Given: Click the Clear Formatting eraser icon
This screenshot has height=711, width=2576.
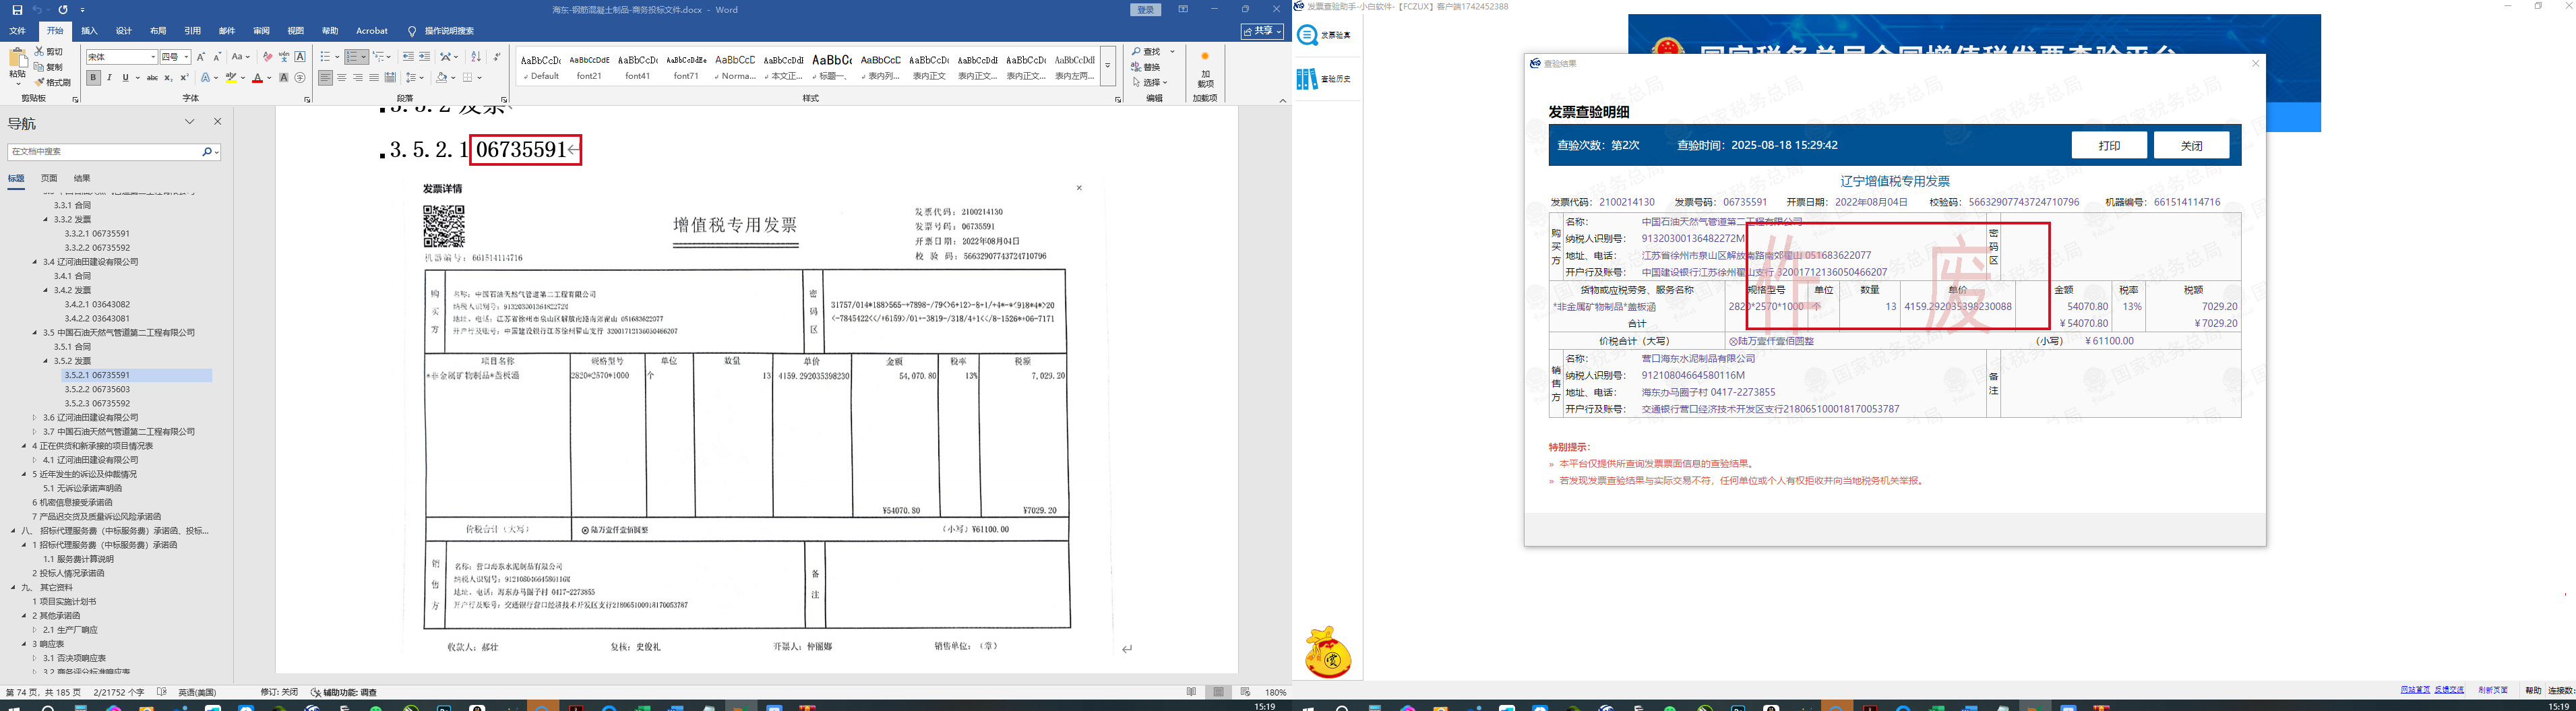Looking at the screenshot, I should pyautogui.click(x=267, y=57).
